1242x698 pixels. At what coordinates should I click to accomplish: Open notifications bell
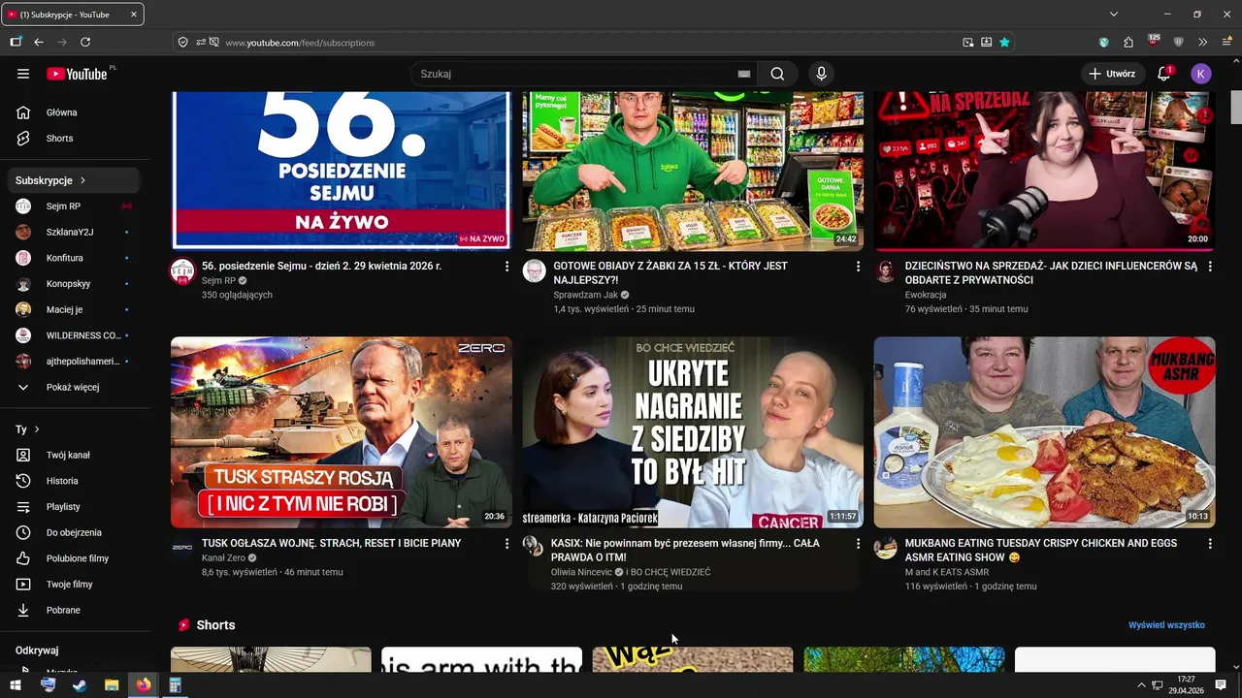[1164, 74]
